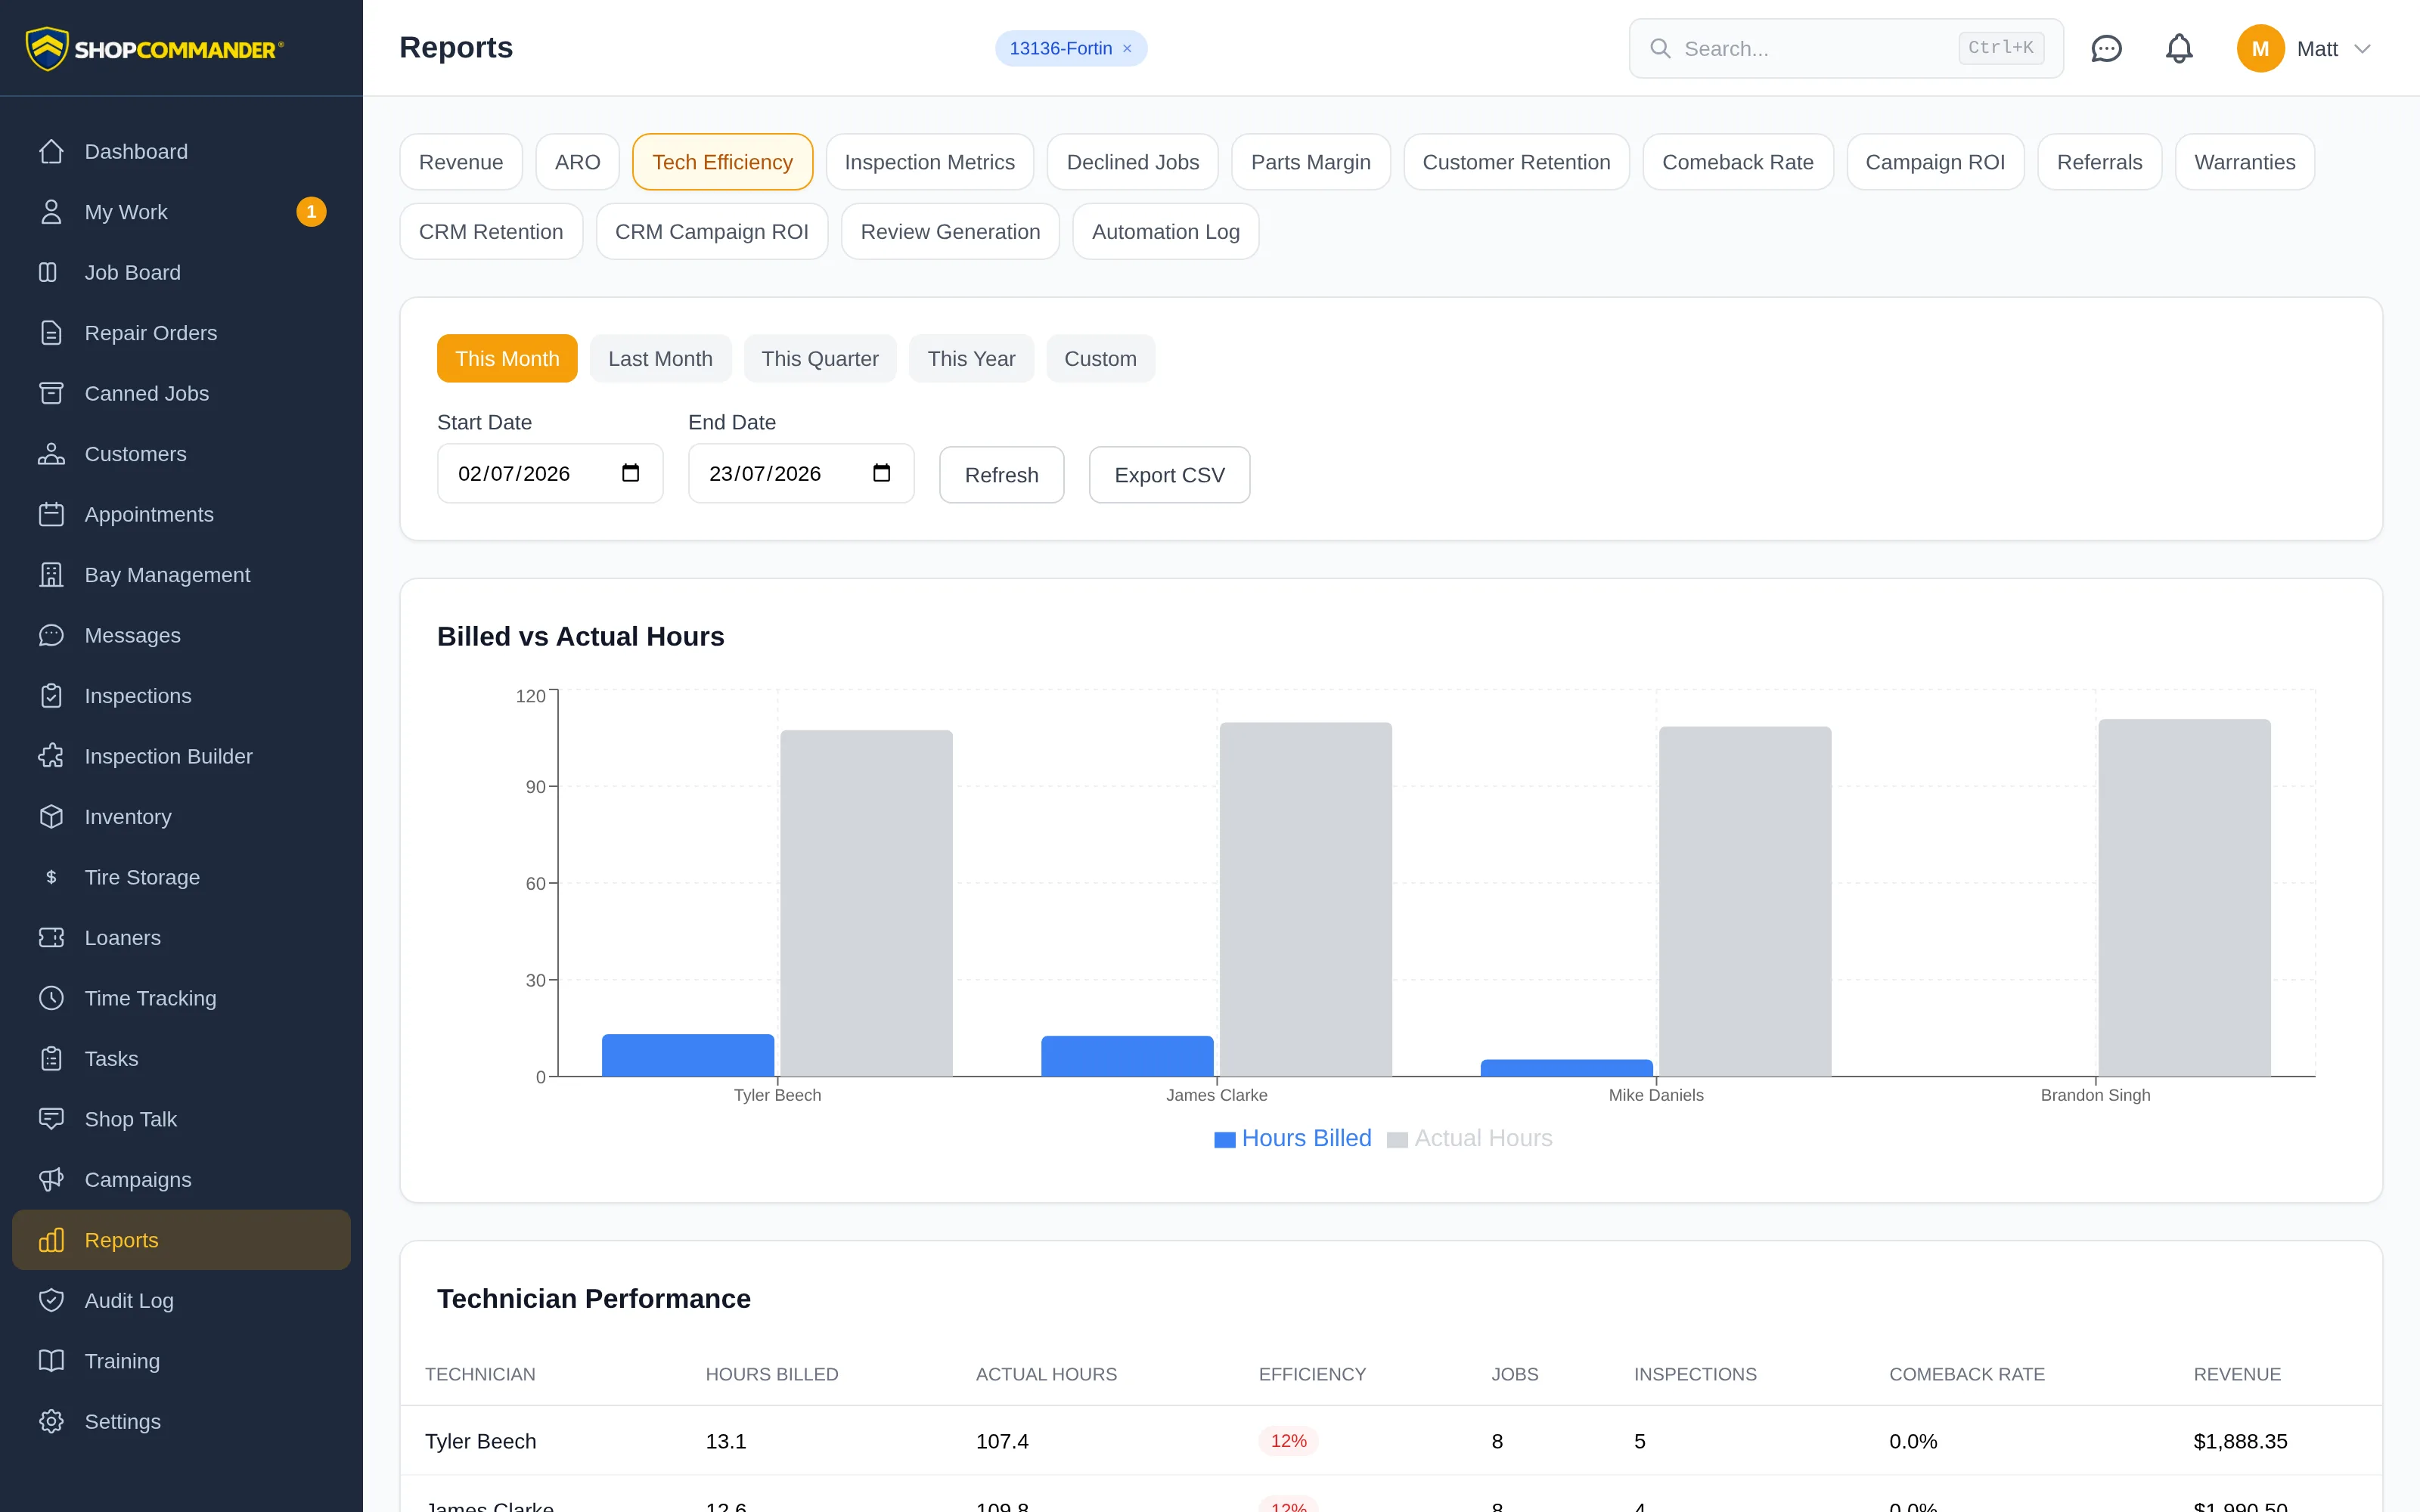Click the Matt avatar circle

coord(2260,48)
